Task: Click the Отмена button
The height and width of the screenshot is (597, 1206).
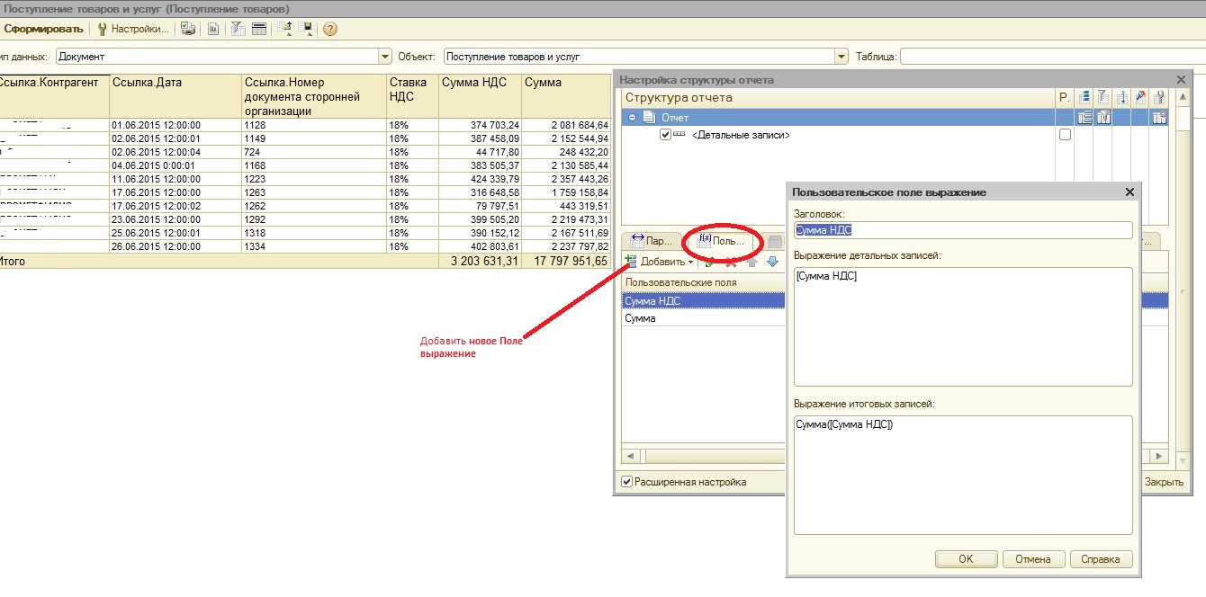Action: 1032,559
